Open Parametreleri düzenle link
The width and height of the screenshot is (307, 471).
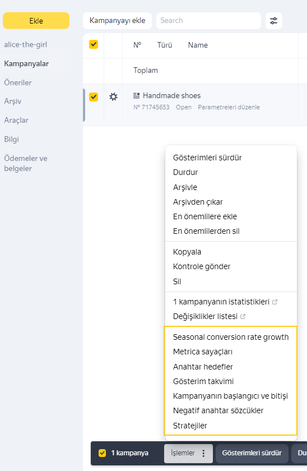(229, 107)
